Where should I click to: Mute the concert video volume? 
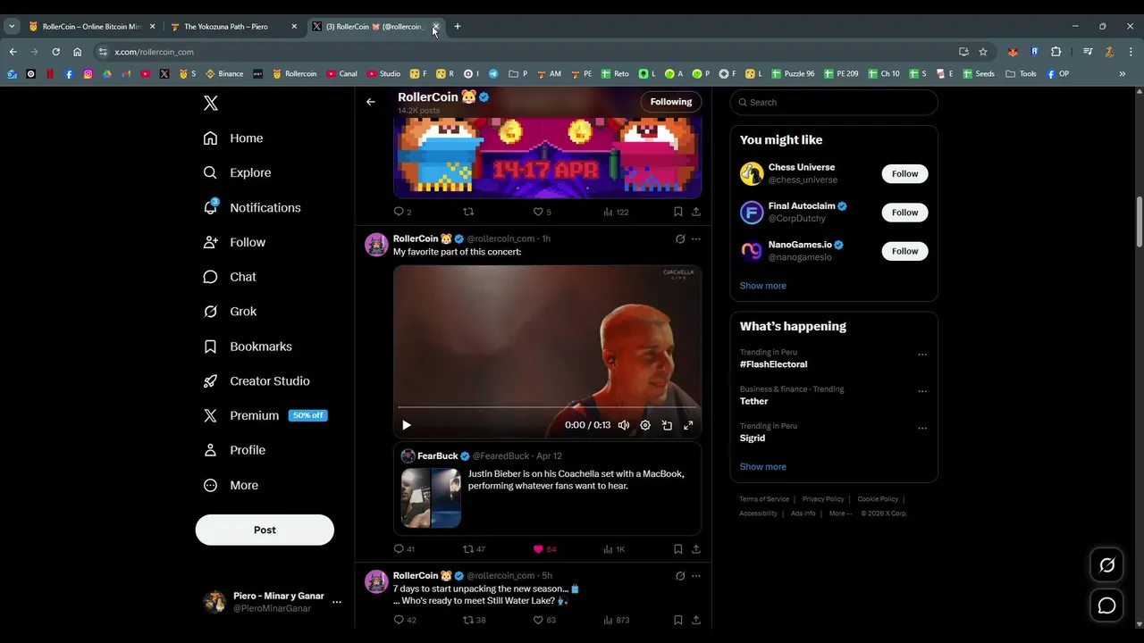pyautogui.click(x=624, y=425)
